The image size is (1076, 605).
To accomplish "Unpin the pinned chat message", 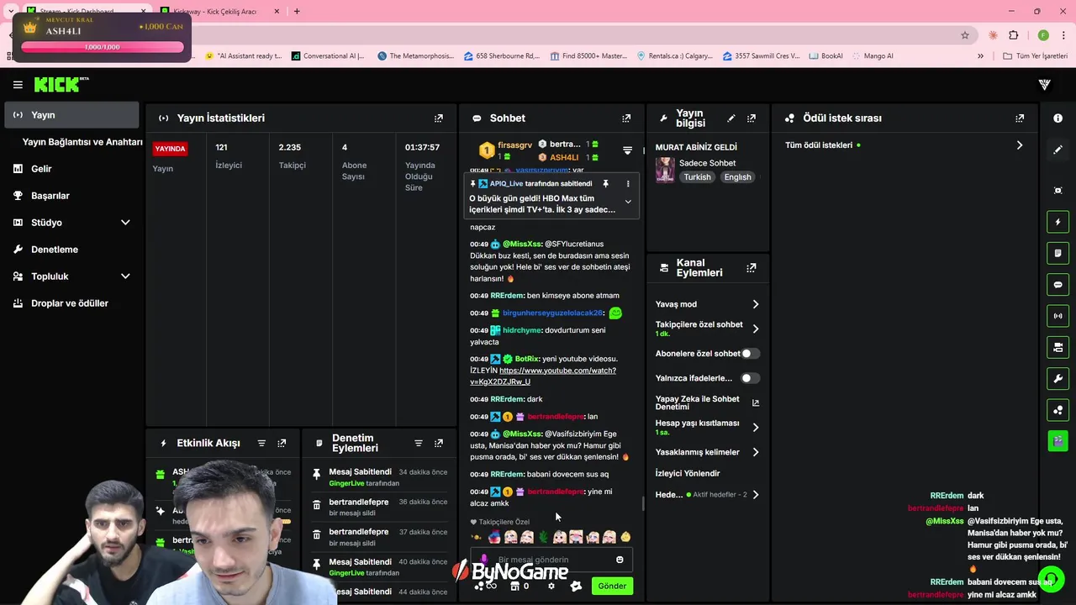I will (x=605, y=183).
